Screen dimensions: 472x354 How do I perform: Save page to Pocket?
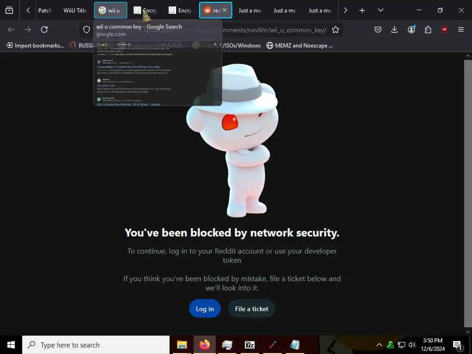click(x=378, y=29)
